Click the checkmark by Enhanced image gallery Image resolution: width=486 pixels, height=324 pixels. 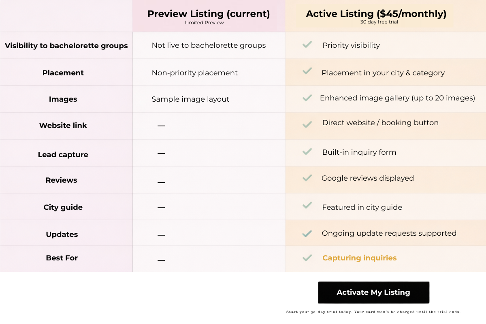pyautogui.click(x=307, y=98)
